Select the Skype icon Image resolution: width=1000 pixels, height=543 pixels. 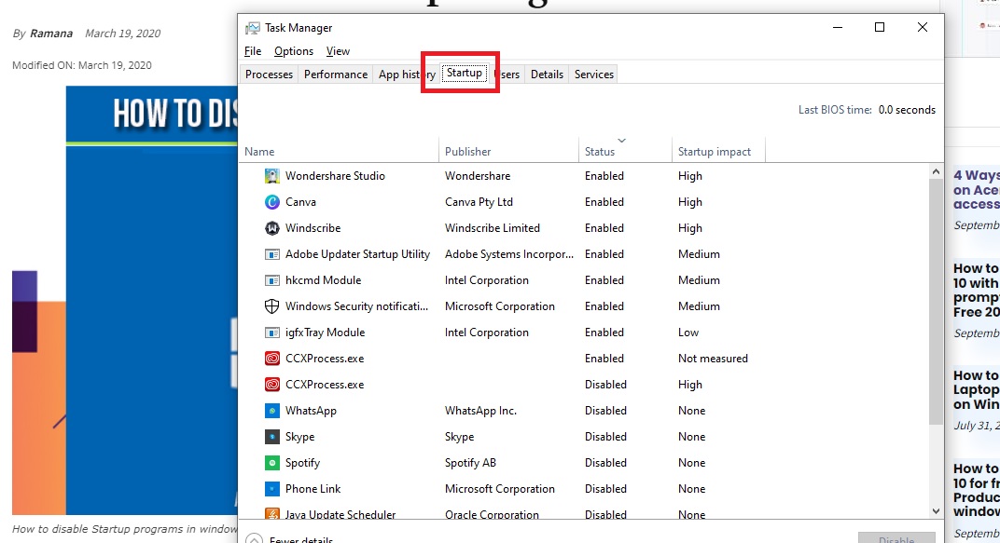pyautogui.click(x=271, y=437)
